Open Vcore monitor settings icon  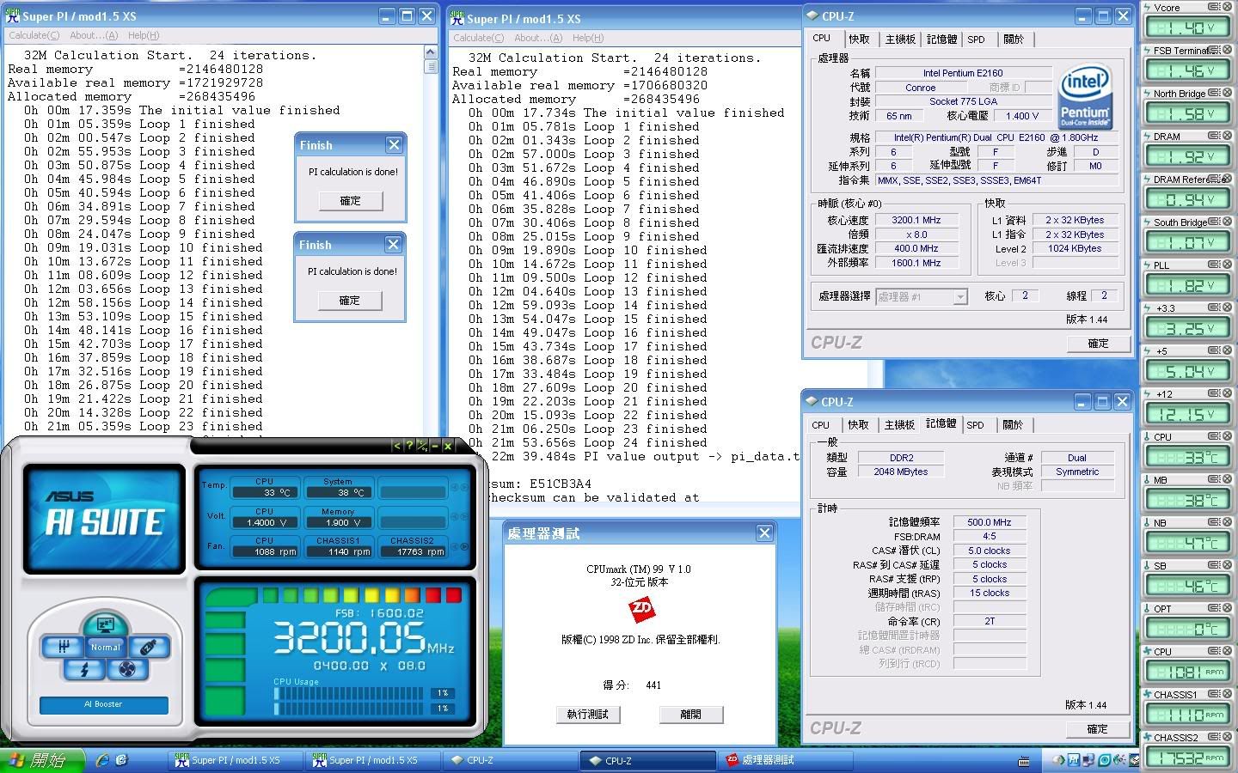pyautogui.click(x=1214, y=7)
